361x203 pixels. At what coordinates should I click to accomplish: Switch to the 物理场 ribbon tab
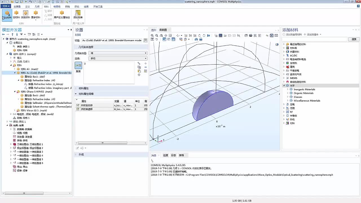point(57,6)
